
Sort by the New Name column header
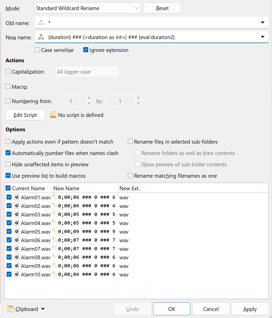tap(85, 188)
